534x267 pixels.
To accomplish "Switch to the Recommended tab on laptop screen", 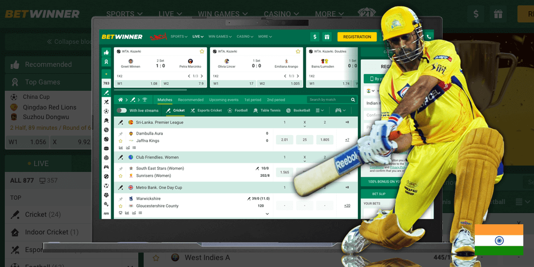I will click(x=191, y=100).
